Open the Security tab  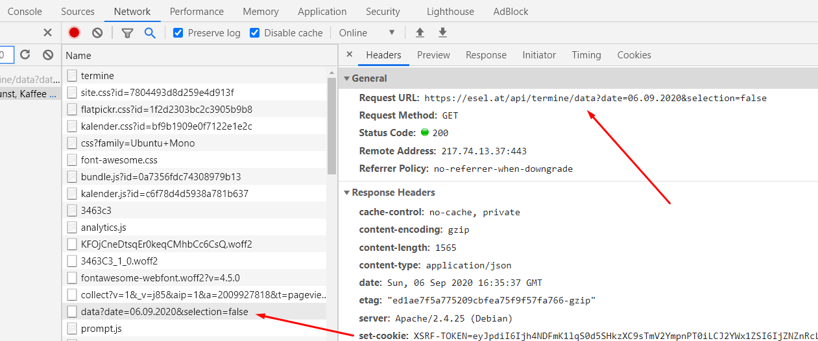[383, 12]
